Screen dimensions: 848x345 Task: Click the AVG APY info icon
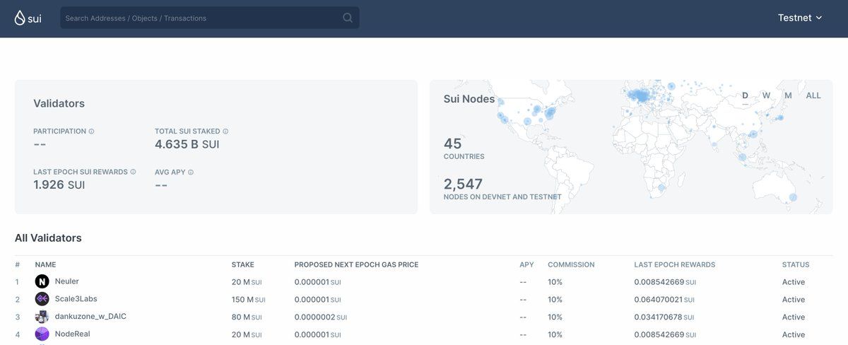191,172
